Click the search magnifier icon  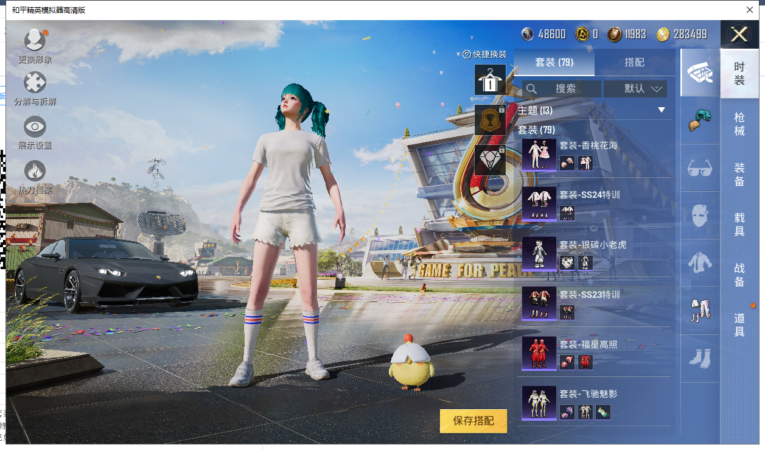coord(531,89)
